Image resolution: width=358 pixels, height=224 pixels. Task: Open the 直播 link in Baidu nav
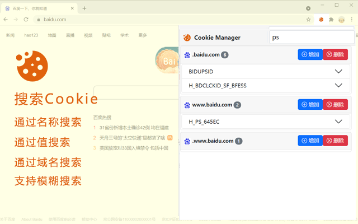70,35
